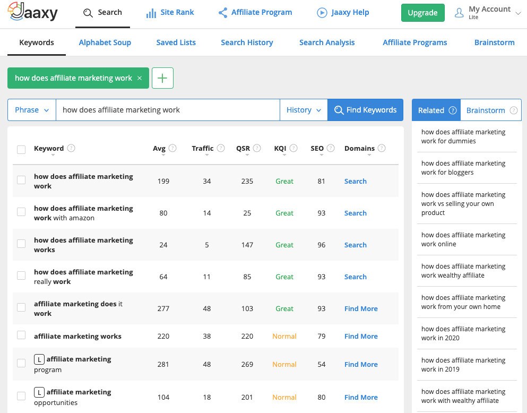527x413 pixels.
Task: Sort table by Keyword column arrow
Action: pyautogui.click(x=53, y=155)
